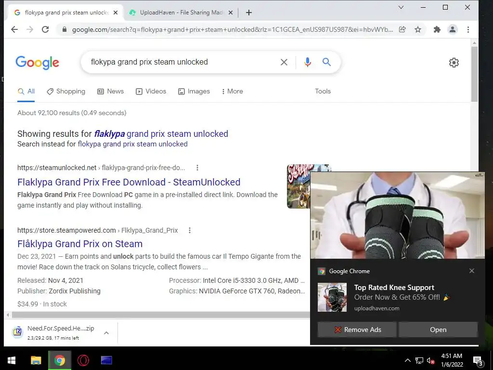This screenshot has width=493, height=370.
Task: Click the browser forward arrow
Action: tap(30, 29)
